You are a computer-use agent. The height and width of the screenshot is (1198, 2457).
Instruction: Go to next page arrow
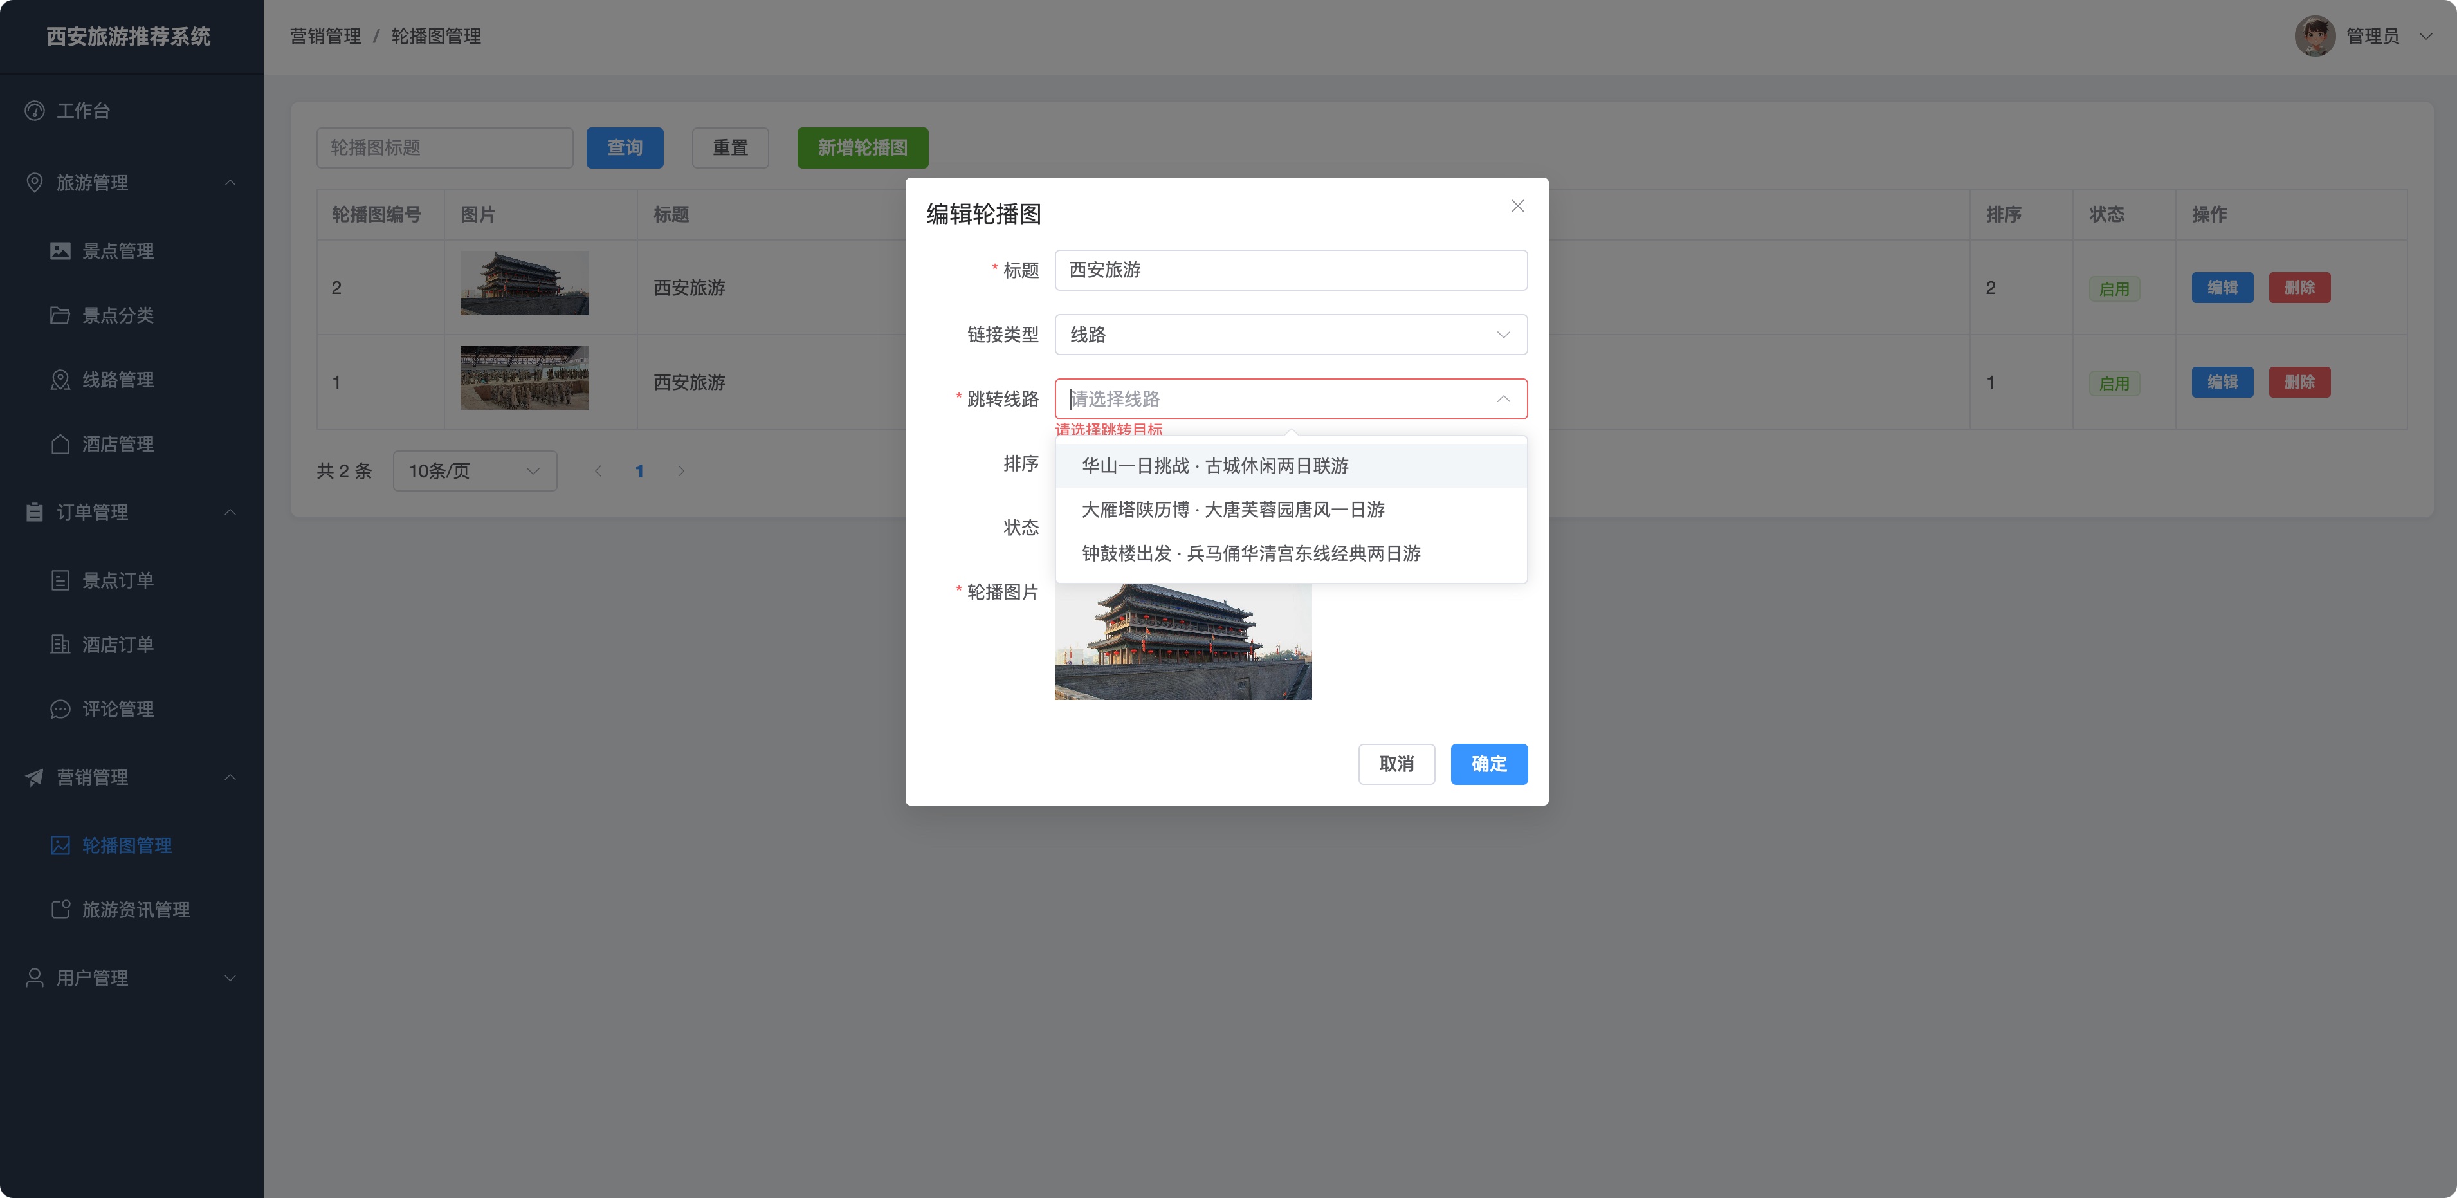point(681,471)
